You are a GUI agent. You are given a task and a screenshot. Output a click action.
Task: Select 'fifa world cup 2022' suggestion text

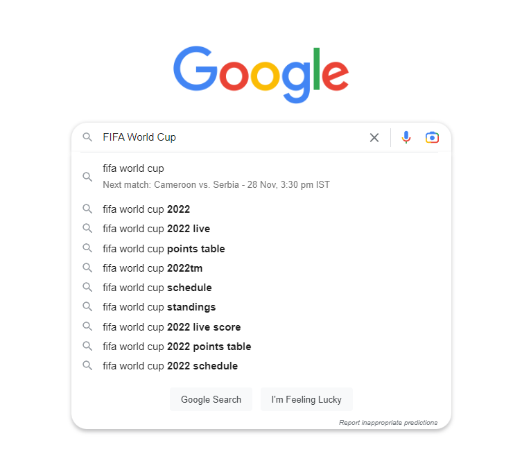click(146, 209)
